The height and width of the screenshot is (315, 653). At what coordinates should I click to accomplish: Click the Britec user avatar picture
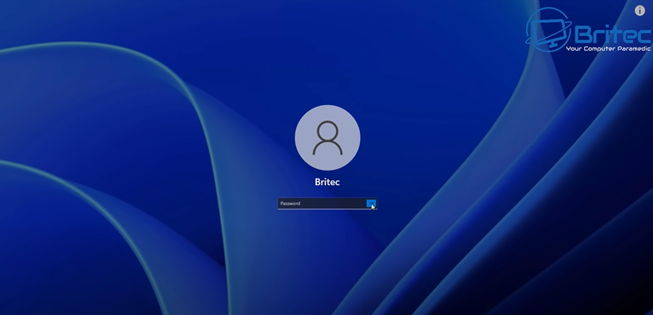328,137
